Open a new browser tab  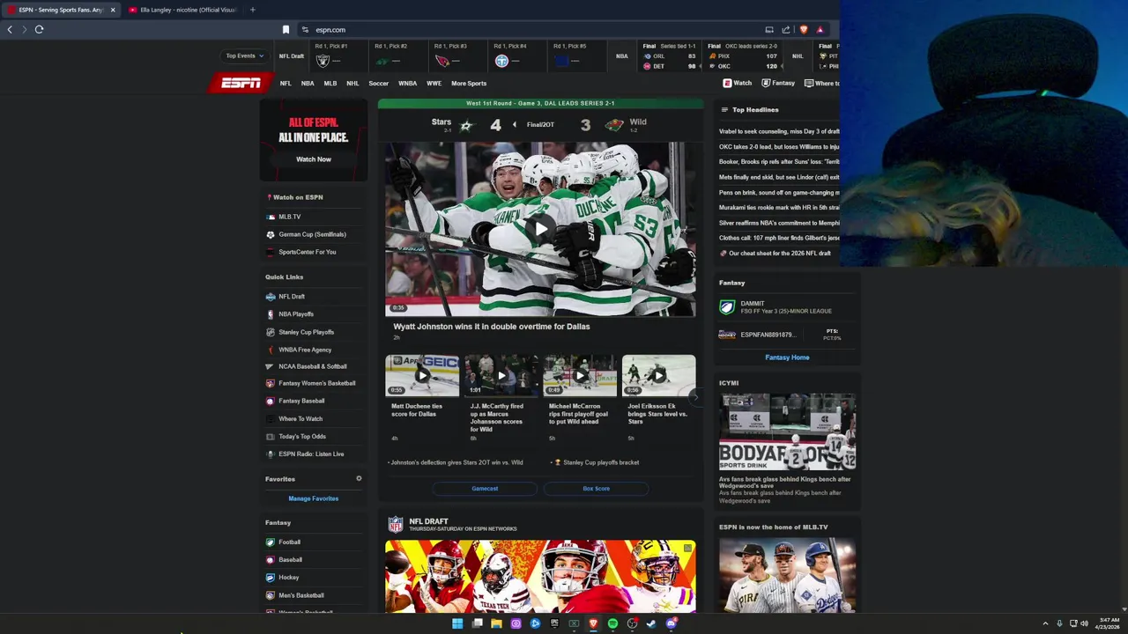coord(252,10)
